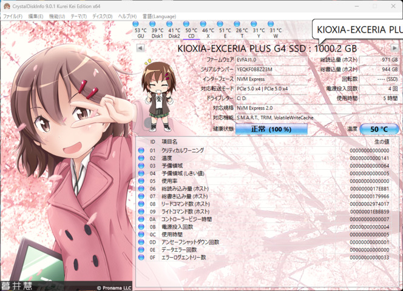Click total host writes value 944 GB
The image size is (403, 291).
click(x=379, y=69)
